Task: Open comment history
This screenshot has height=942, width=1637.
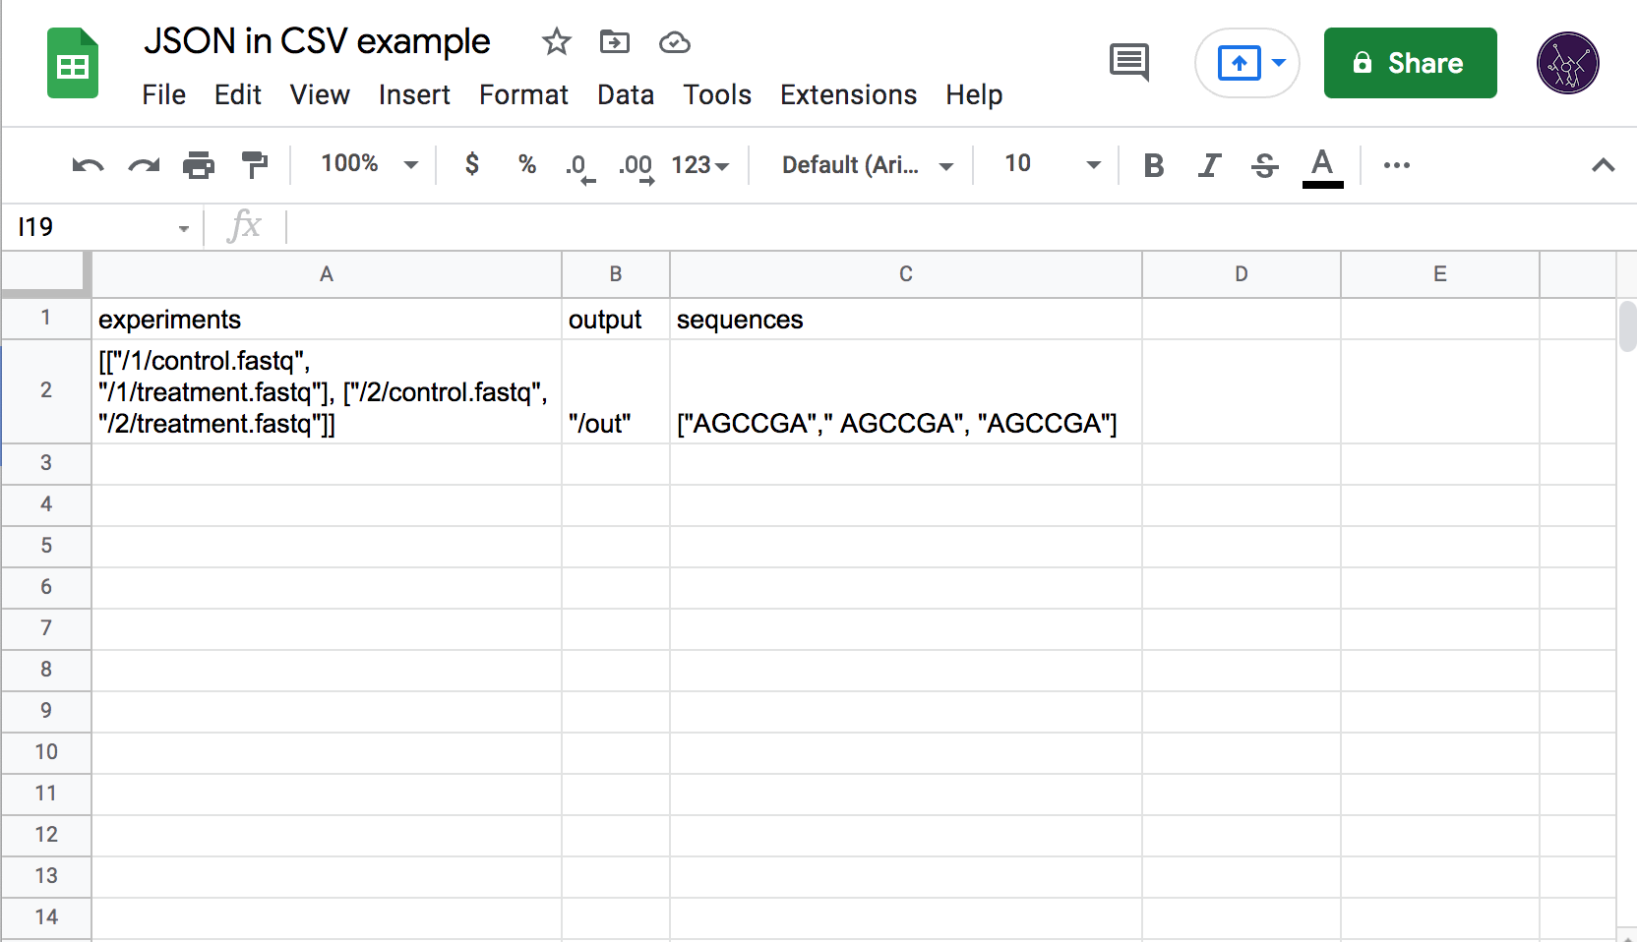Action: pyautogui.click(x=1128, y=62)
